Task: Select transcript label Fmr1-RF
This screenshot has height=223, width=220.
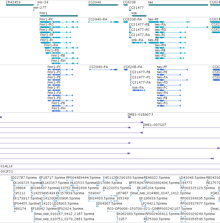Action: coord(47,35)
